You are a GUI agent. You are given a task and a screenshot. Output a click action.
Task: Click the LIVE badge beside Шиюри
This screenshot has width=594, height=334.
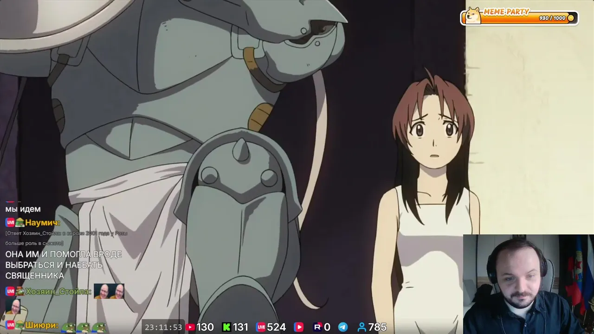tap(10, 325)
